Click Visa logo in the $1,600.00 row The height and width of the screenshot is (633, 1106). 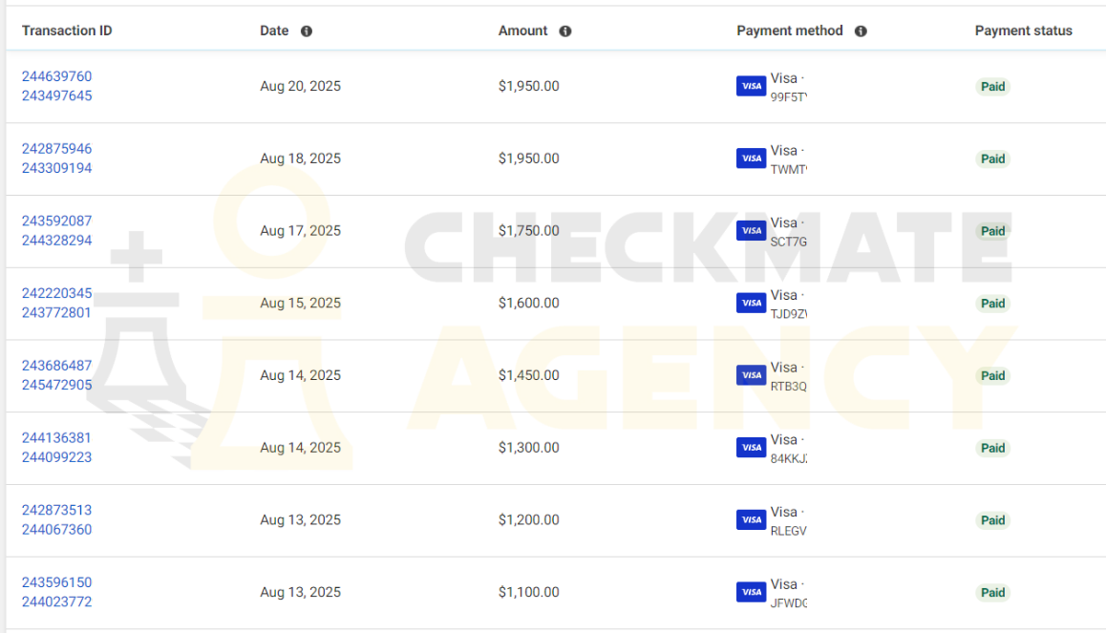coord(752,303)
